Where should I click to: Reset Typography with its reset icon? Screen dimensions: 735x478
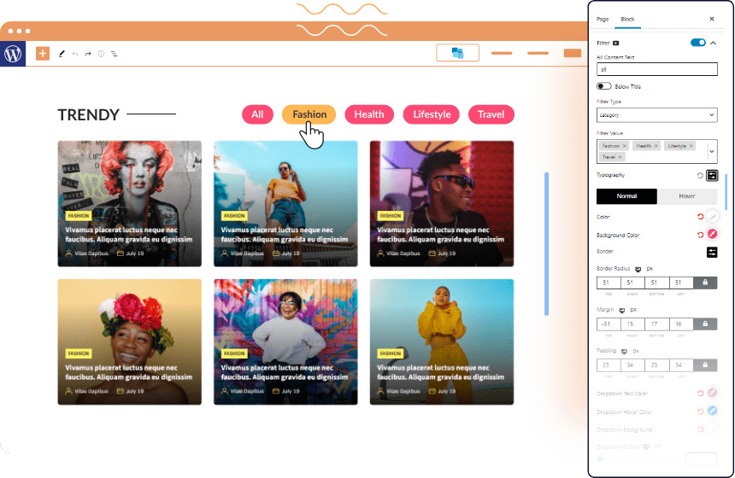click(700, 176)
